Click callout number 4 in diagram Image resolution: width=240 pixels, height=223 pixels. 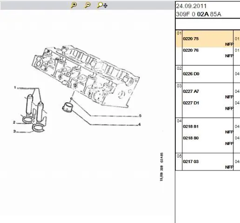(x=140, y=125)
